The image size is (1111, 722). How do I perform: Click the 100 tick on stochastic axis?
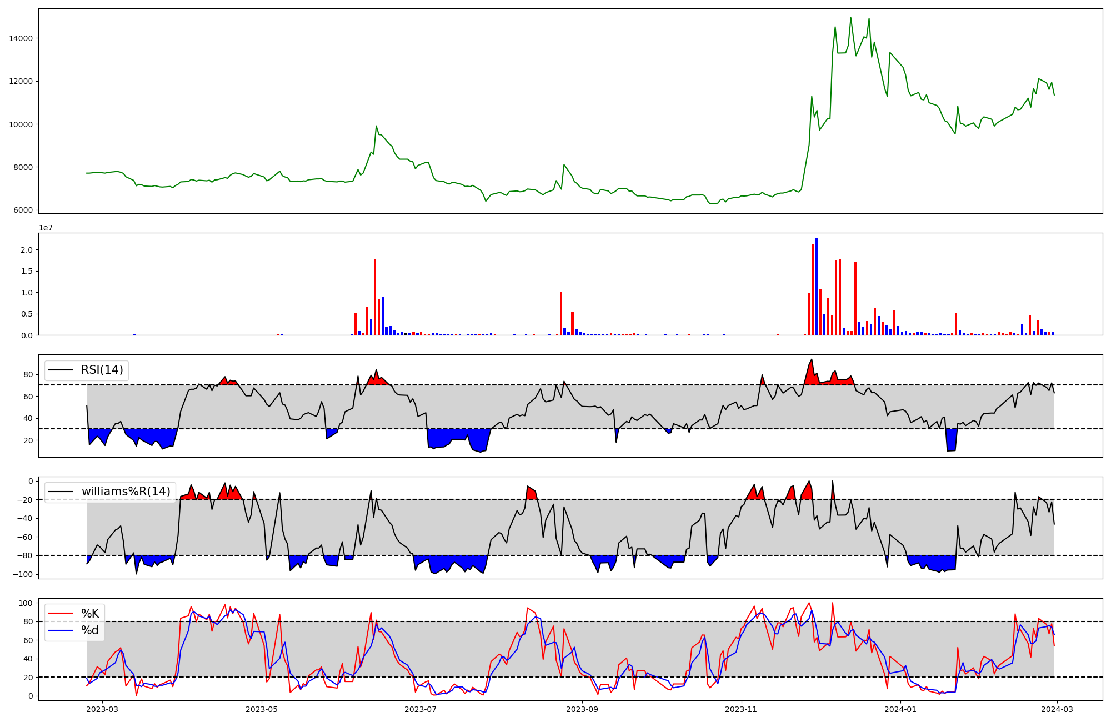[26, 603]
